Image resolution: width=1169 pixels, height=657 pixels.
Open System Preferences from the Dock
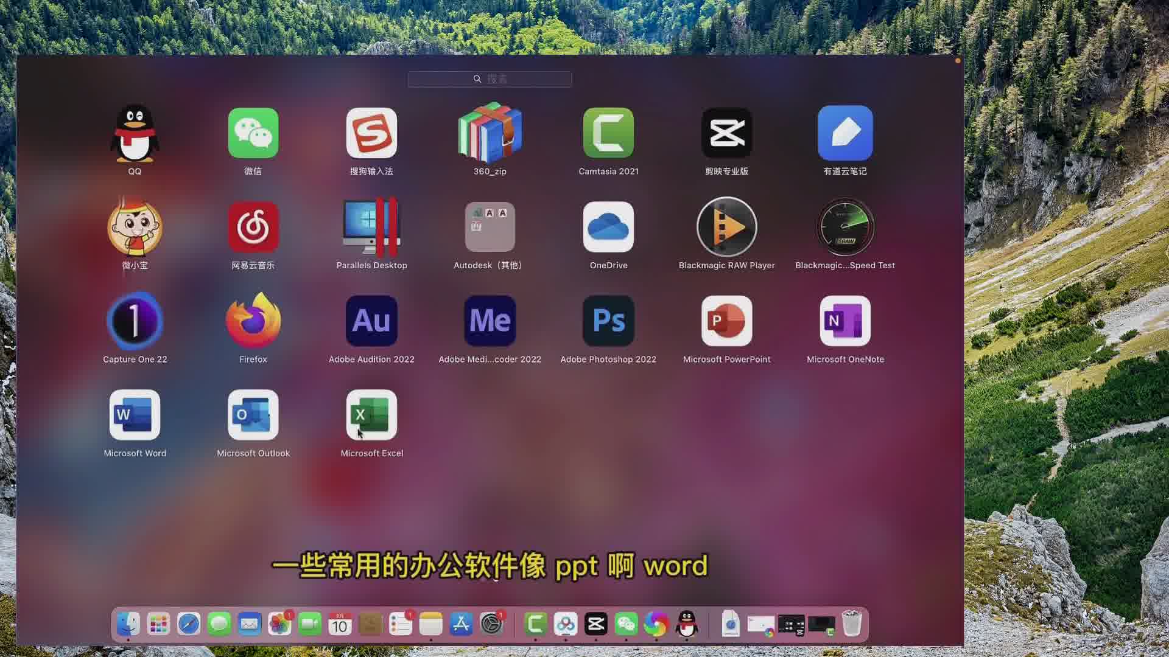[x=492, y=624]
